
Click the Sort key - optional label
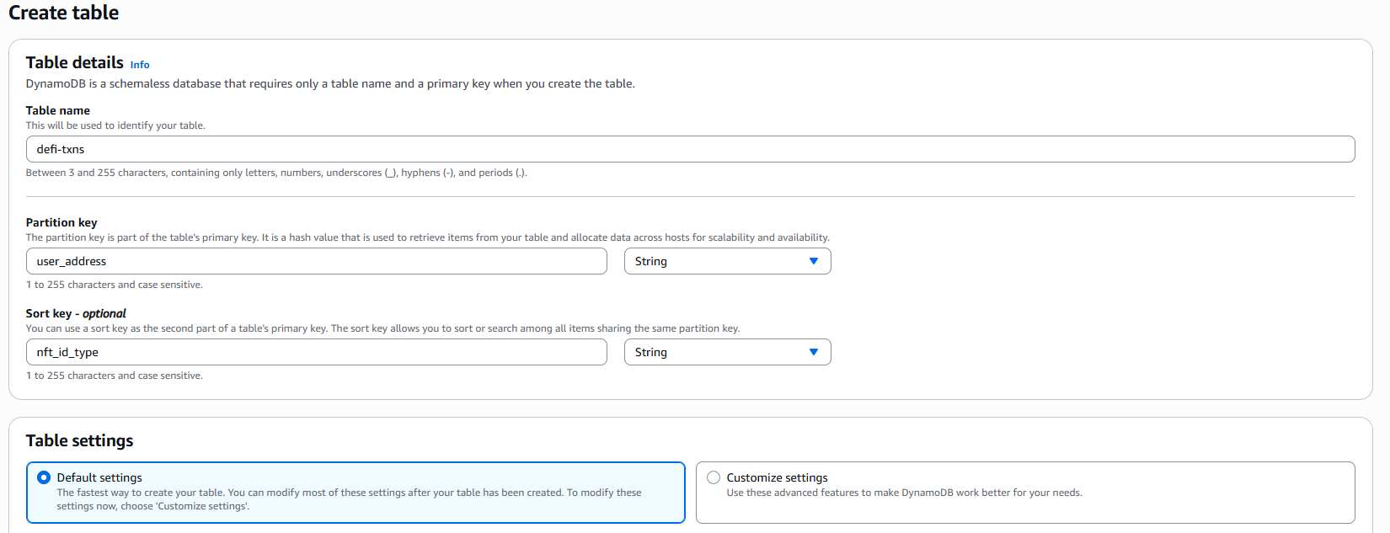click(x=76, y=313)
